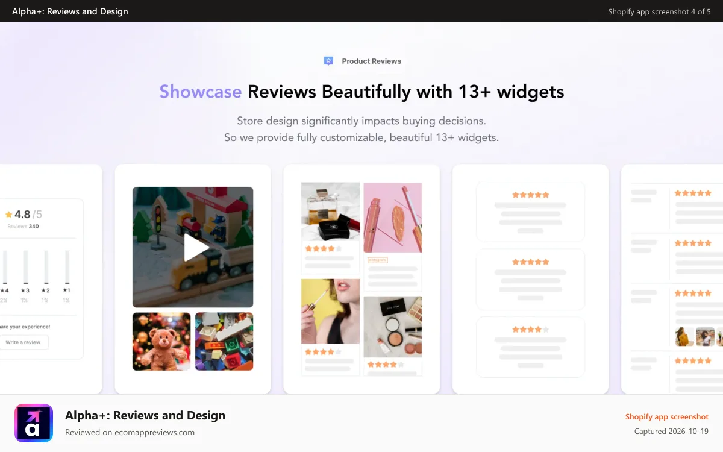Click the Store design significantly impacts sentence
This screenshot has height=452, width=723.
click(361, 121)
